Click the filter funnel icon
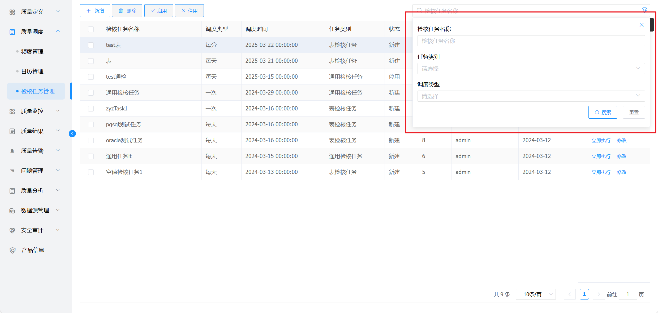The height and width of the screenshot is (313, 658). (644, 10)
